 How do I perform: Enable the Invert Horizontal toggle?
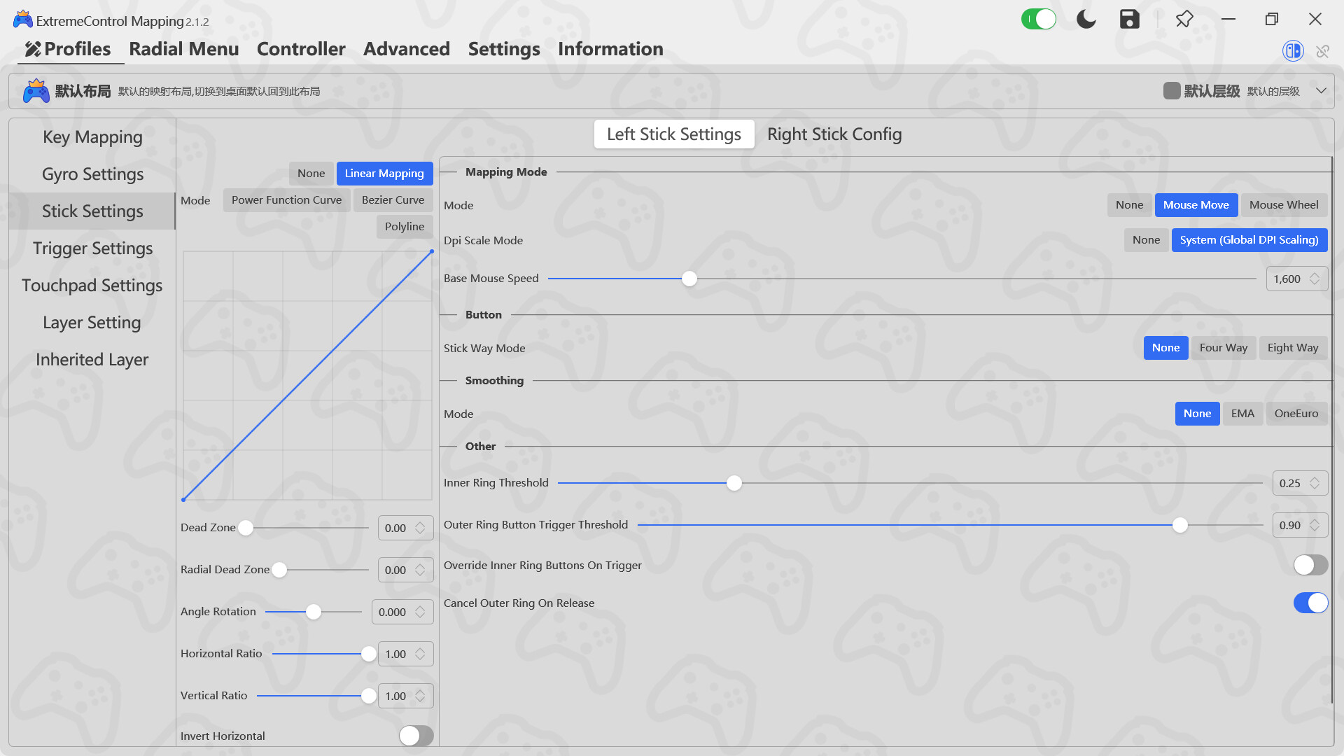tap(416, 736)
